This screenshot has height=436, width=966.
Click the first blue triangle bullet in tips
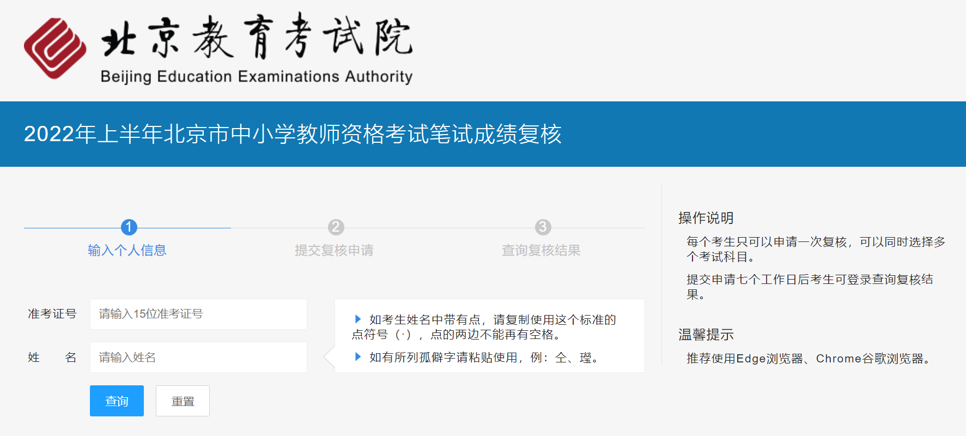pos(358,319)
